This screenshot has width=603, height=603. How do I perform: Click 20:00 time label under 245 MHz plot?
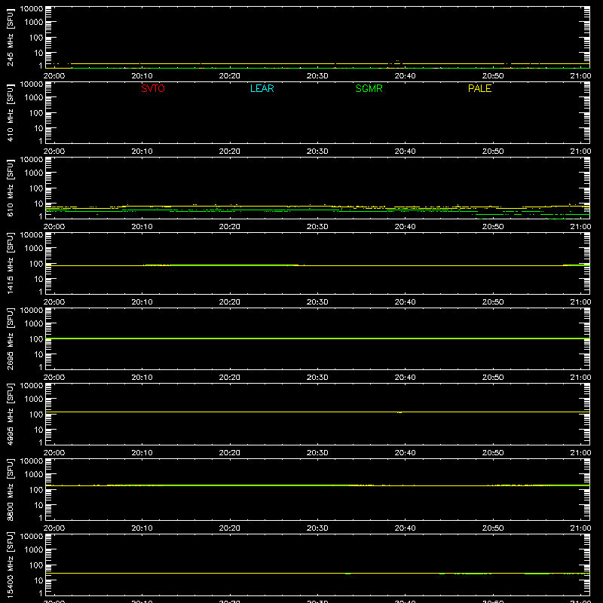54,76
